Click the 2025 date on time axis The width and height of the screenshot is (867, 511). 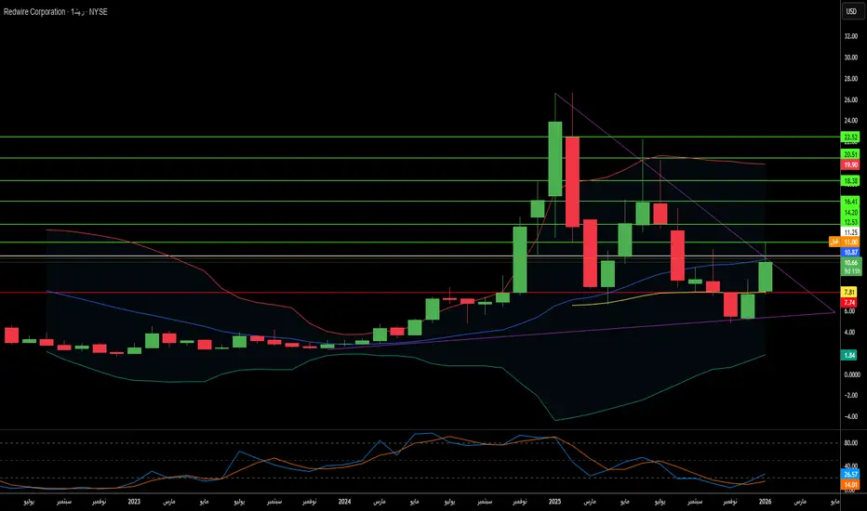point(554,502)
